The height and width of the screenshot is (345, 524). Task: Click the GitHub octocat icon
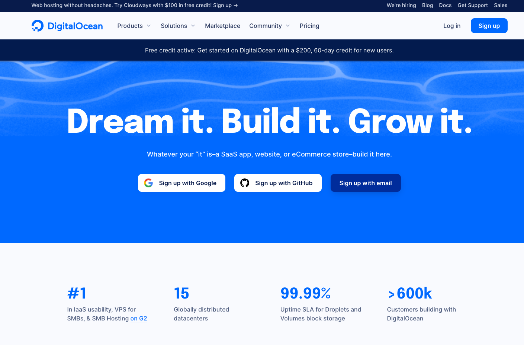245,183
